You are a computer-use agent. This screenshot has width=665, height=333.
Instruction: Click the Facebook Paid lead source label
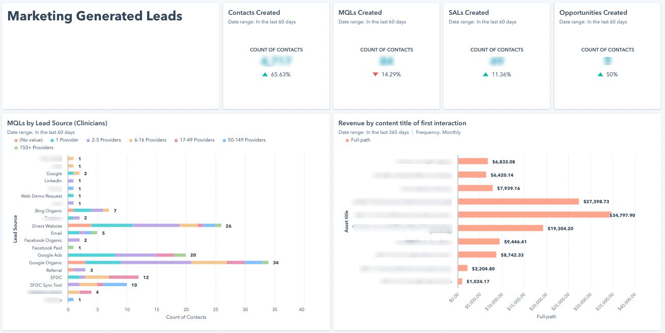pyautogui.click(x=47, y=248)
